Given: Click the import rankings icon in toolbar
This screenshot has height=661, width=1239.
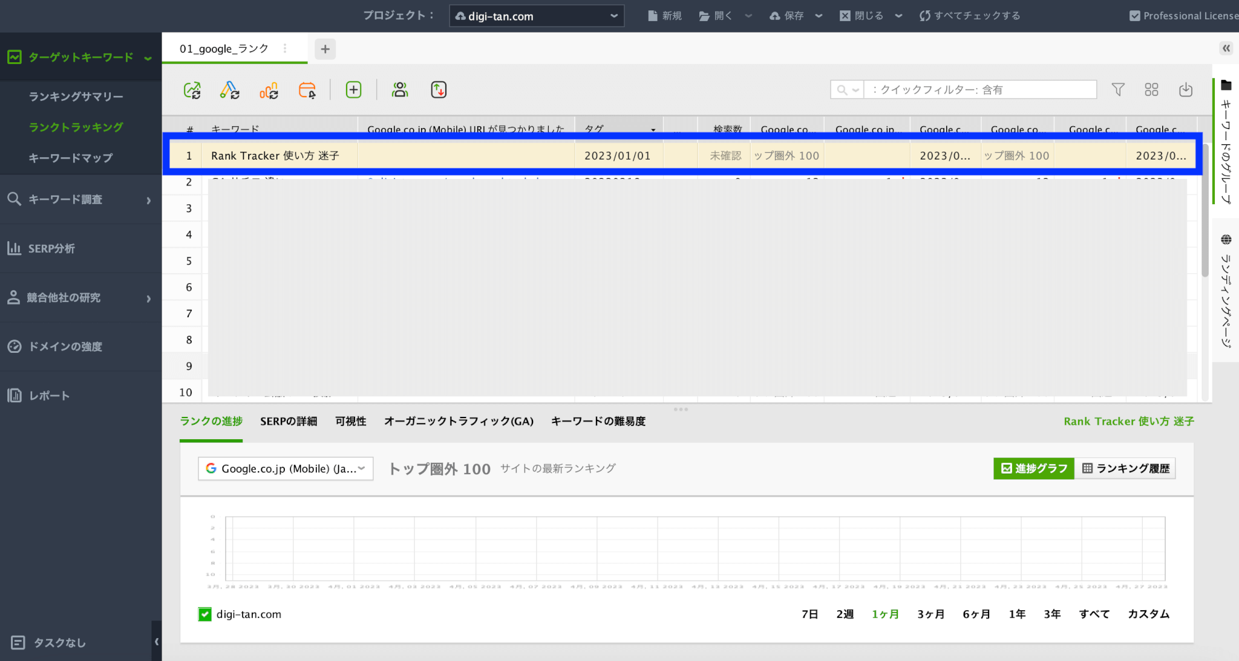Looking at the screenshot, I should pyautogui.click(x=439, y=90).
